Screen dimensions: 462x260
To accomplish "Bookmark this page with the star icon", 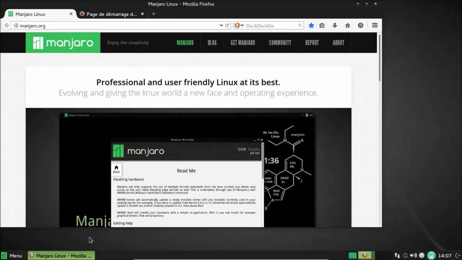I will 311,26.
